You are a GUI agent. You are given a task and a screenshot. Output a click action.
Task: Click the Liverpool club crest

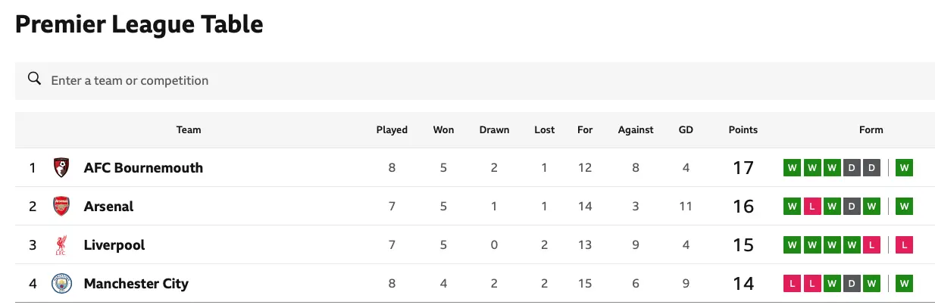[61, 245]
